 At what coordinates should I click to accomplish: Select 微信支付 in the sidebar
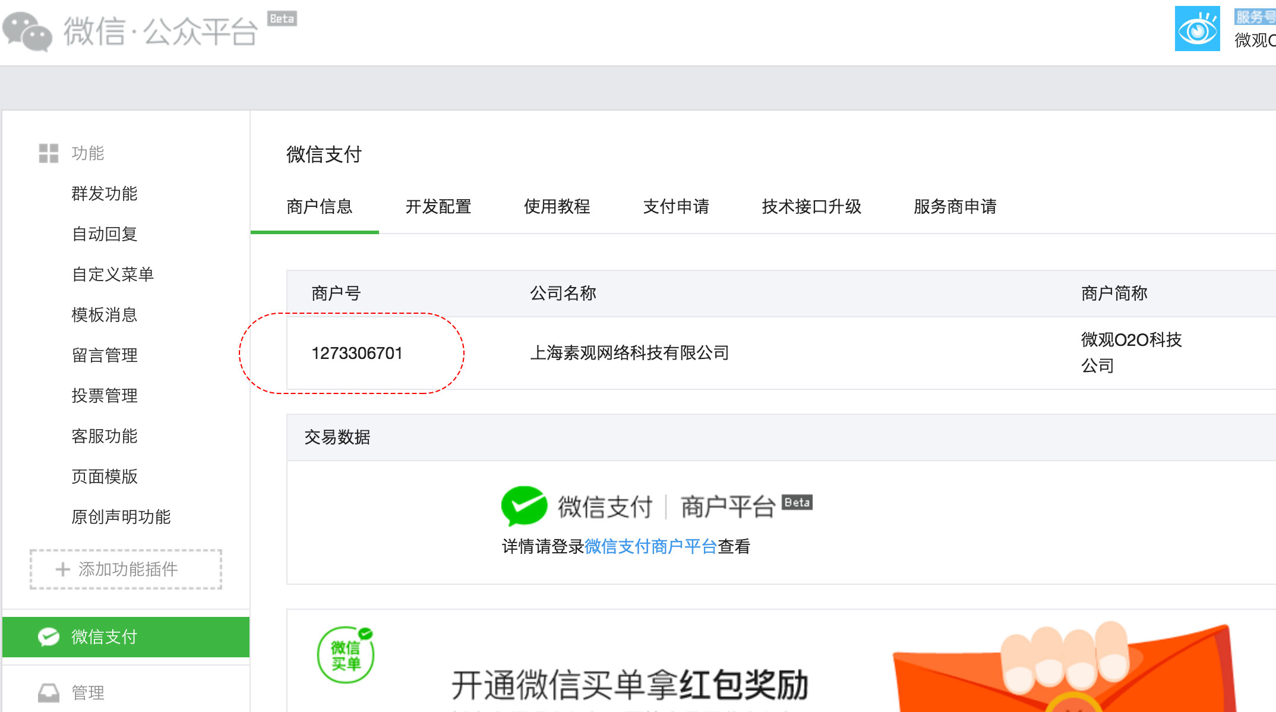pyautogui.click(x=126, y=637)
